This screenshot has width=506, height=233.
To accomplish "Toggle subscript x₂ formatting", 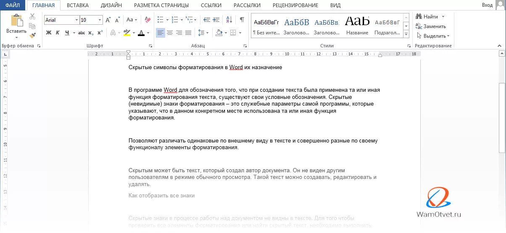I will (91, 33).
